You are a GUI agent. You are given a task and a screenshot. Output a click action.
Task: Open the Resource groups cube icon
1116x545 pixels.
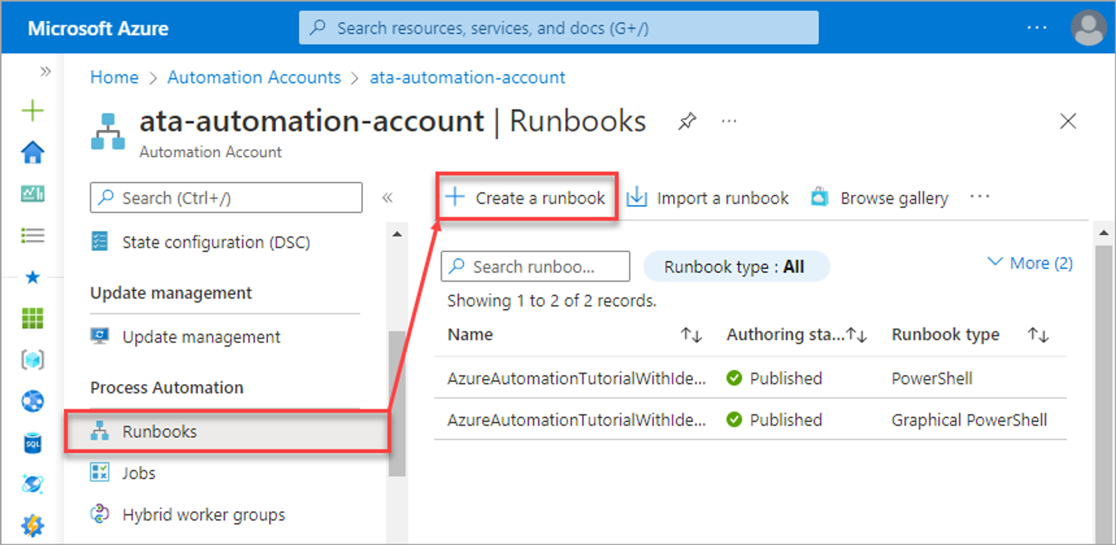pyautogui.click(x=32, y=360)
